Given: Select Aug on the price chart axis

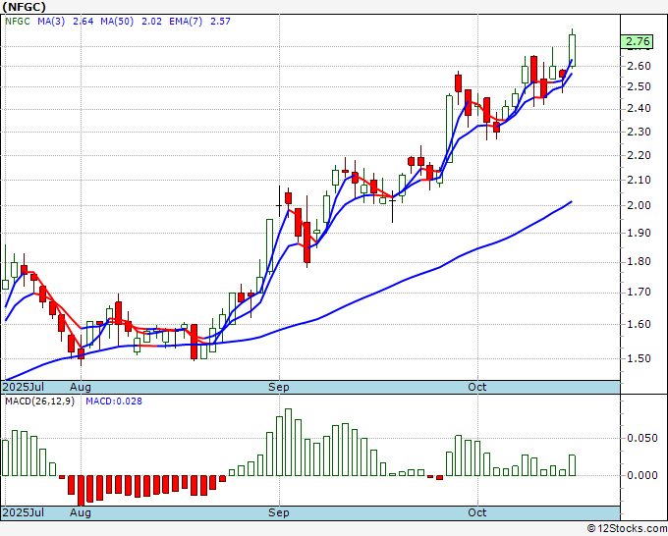Looking at the screenshot, I should click(81, 387).
